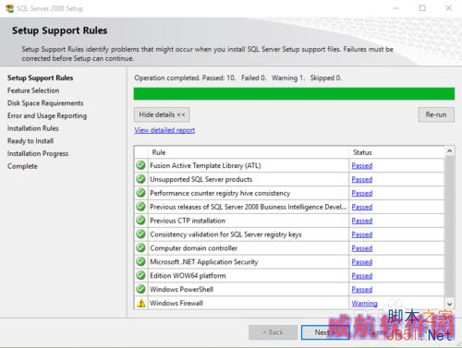Open Passed status for Previous releases of Business Intelligence

coord(362,207)
